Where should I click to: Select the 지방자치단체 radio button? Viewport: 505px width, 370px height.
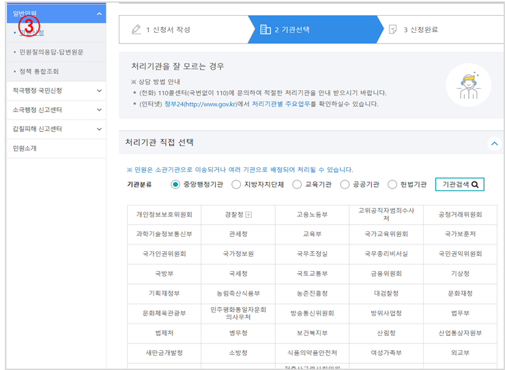tap(236, 185)
